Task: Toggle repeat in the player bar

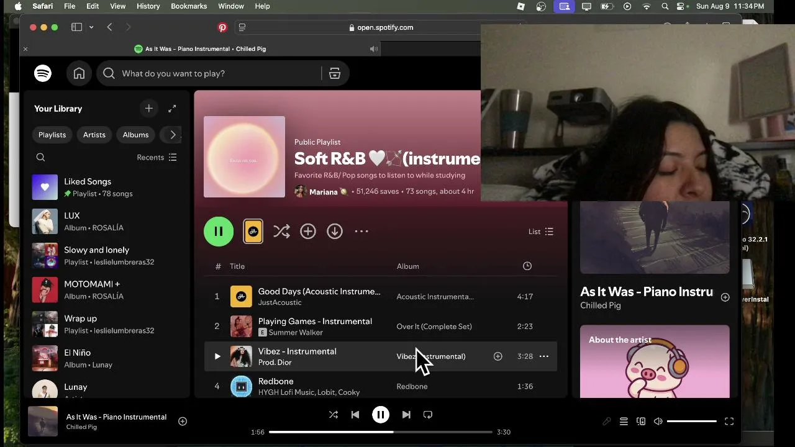Action: [x=428, y=415]
